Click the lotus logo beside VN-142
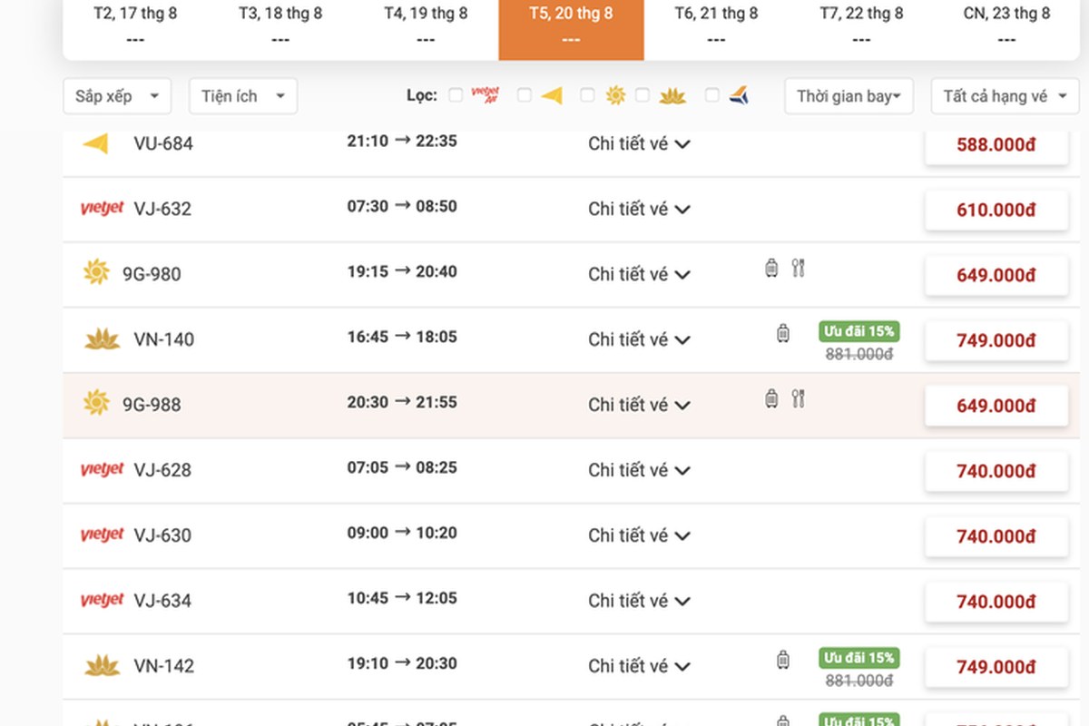Screen dimensions: 1089x726 click(103, 666)
